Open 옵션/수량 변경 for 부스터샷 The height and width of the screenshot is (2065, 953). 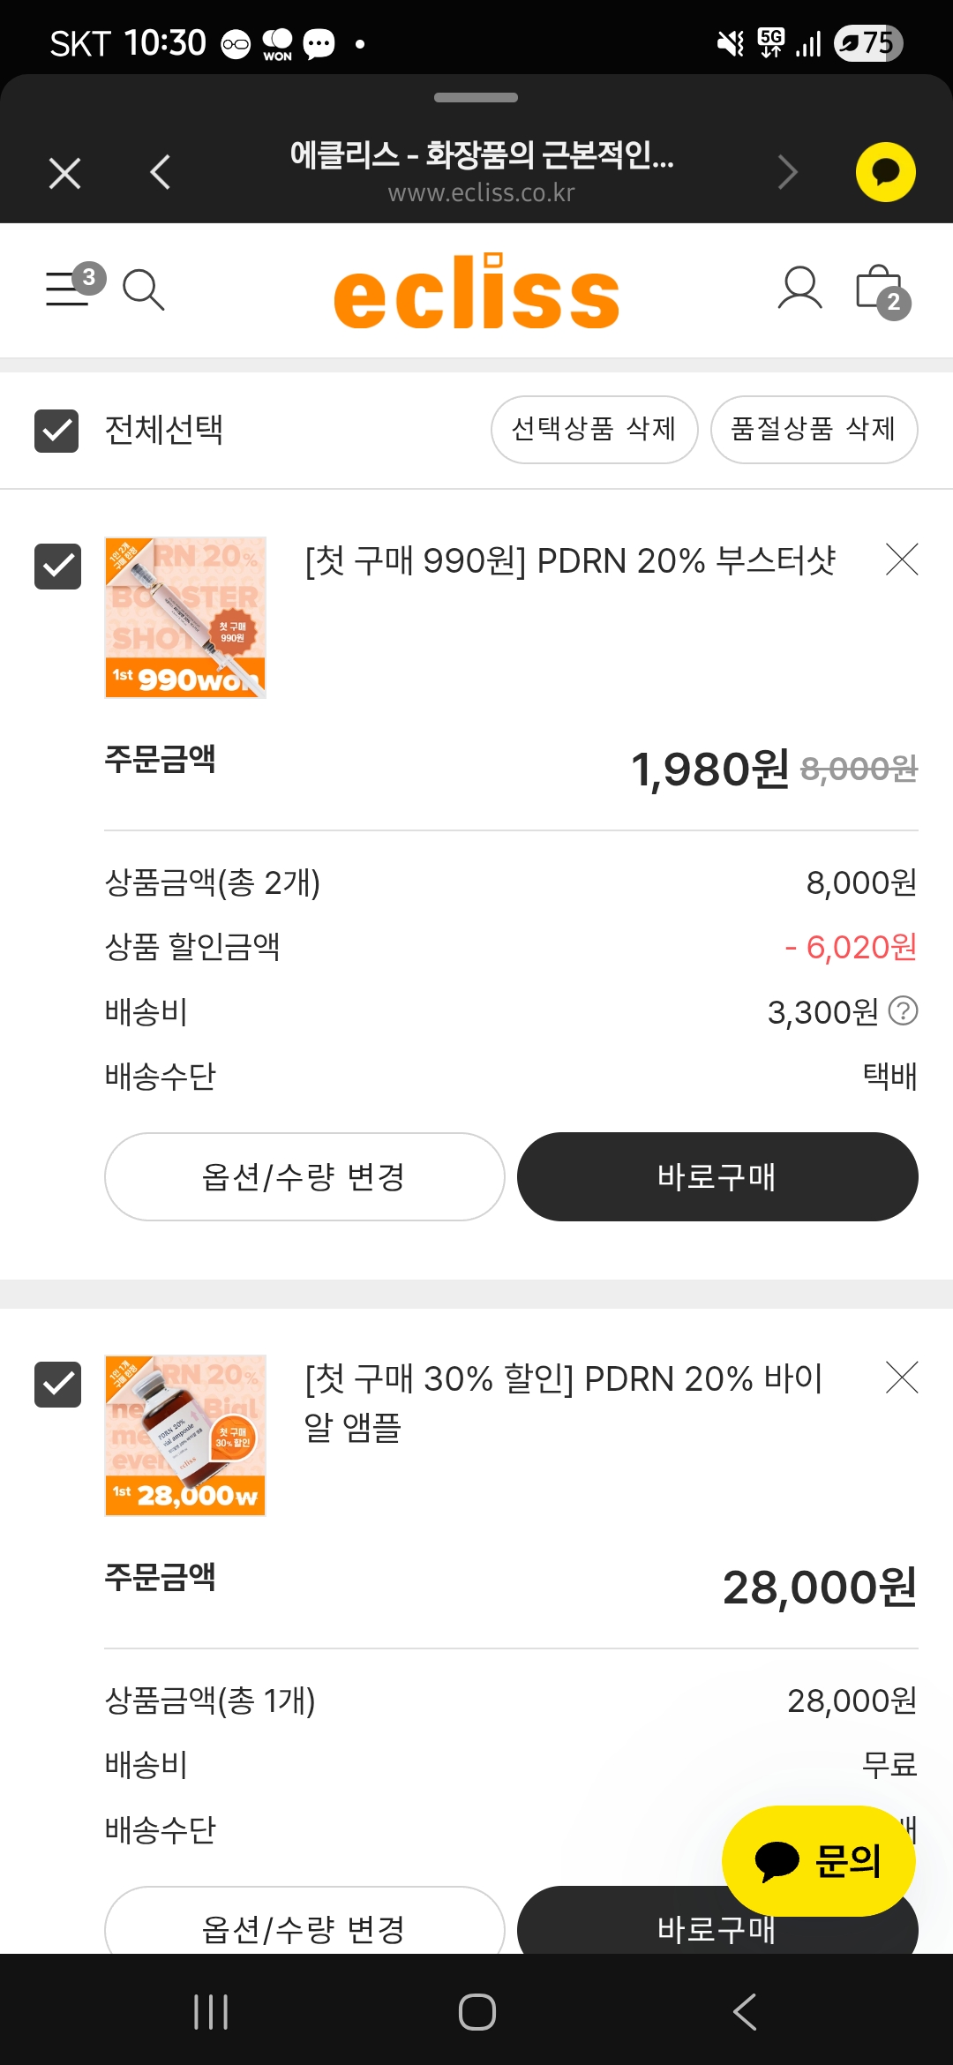click(x=304, y=1176)
